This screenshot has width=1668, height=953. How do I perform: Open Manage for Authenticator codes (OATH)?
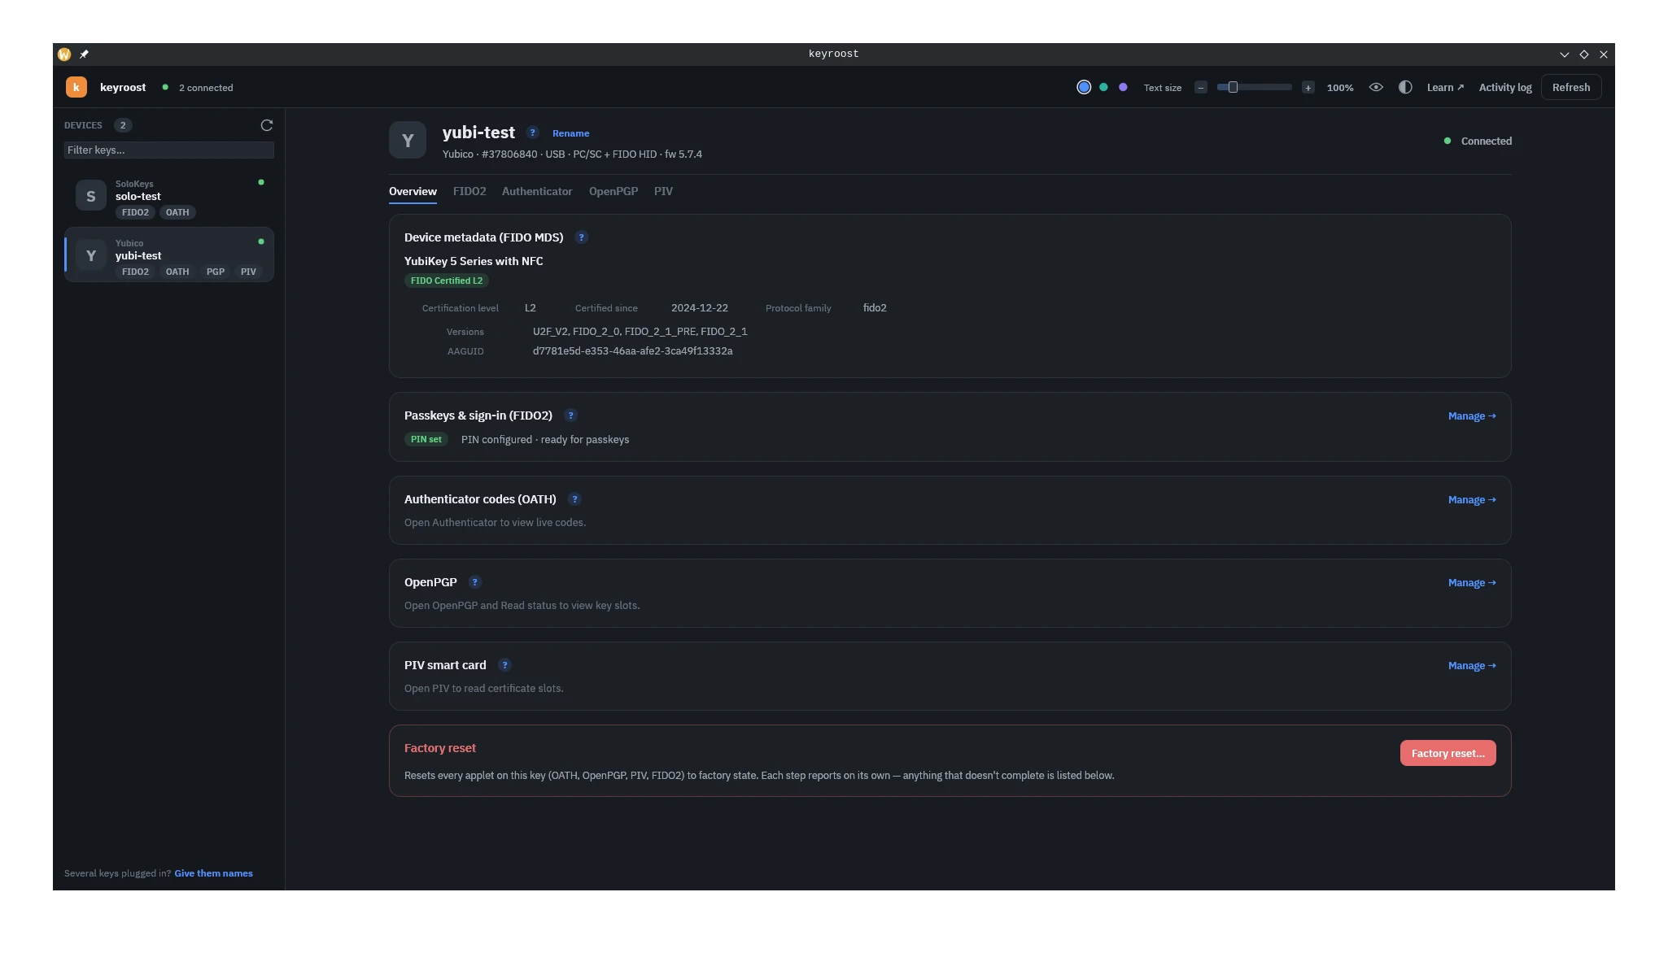[x=1472, y=500]
